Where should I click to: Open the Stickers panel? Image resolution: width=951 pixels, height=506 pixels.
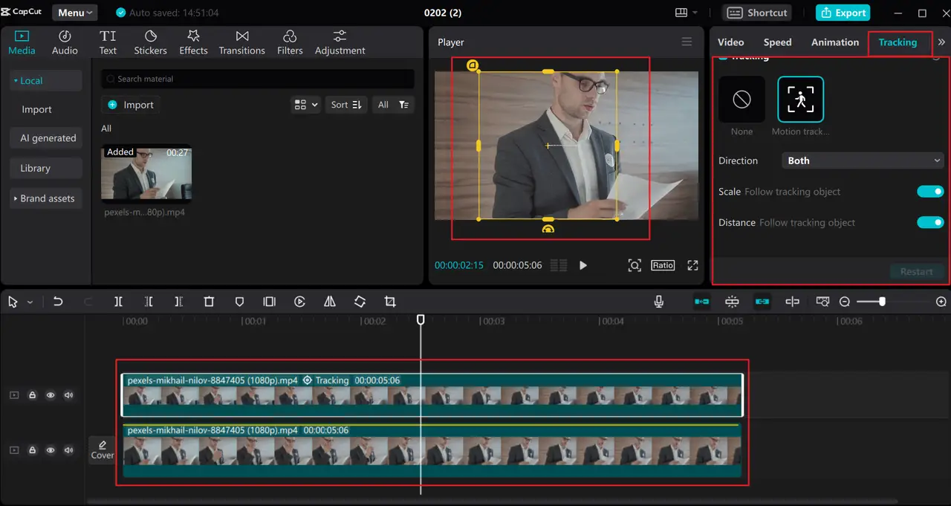(x=150, y=42)
